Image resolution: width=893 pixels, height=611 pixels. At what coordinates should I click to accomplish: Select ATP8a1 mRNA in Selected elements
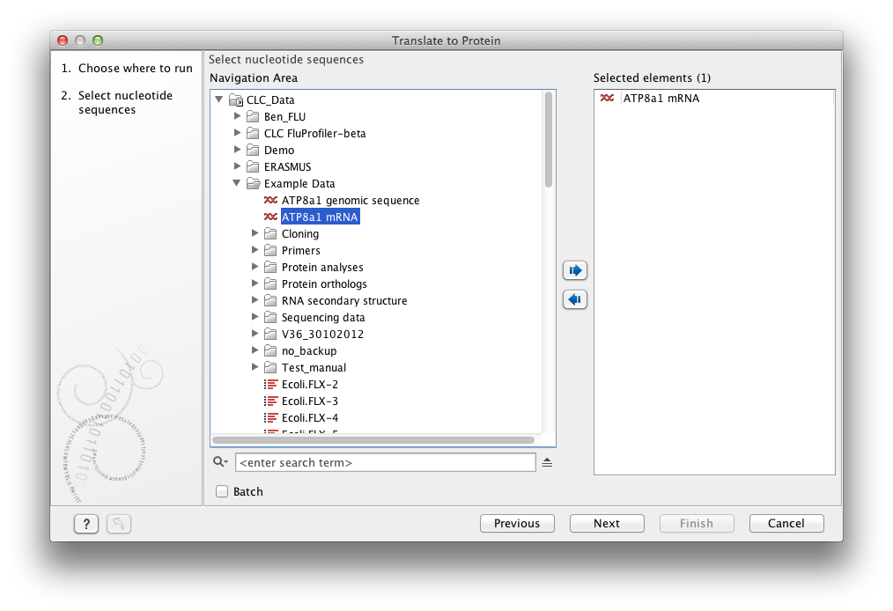660,99
